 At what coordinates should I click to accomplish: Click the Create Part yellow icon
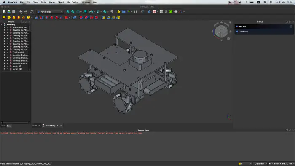(x=119, y=12)
